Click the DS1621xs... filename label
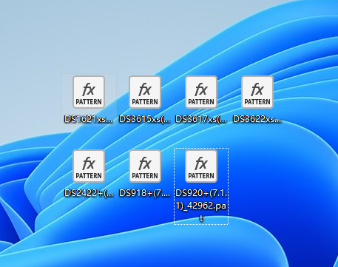This screenshot has width=338, height=267. click(89, 119)
